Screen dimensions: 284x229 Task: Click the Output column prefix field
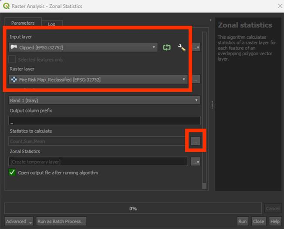pyautogui.click(x=104, y=121)
